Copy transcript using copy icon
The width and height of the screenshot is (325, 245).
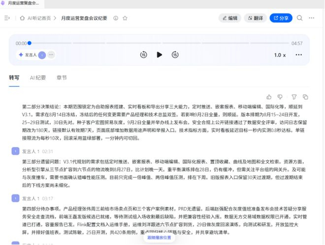tap(305, 97)
